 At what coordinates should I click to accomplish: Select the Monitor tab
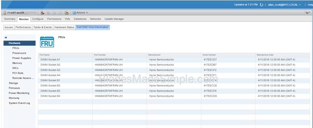[x=24, y=19]
